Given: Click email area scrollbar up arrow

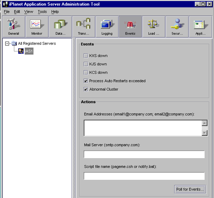Looking at the screenshot, I should [205, 123].
